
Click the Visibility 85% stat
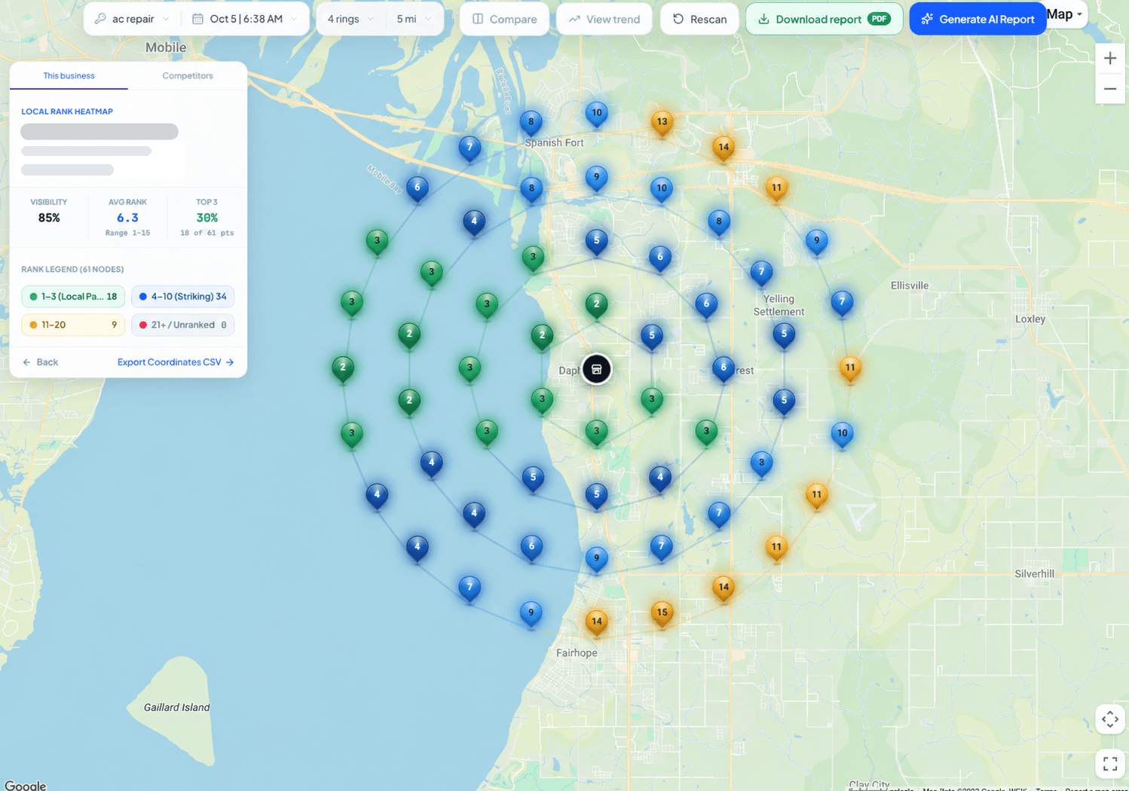pos(49,211)
